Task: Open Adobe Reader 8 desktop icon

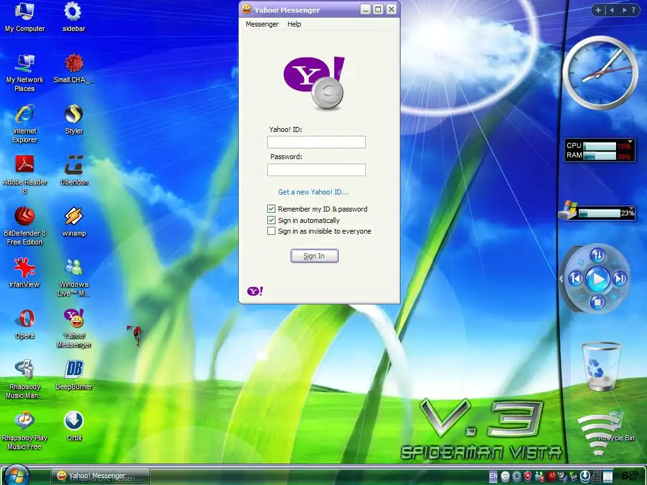Action: [25, 174]
